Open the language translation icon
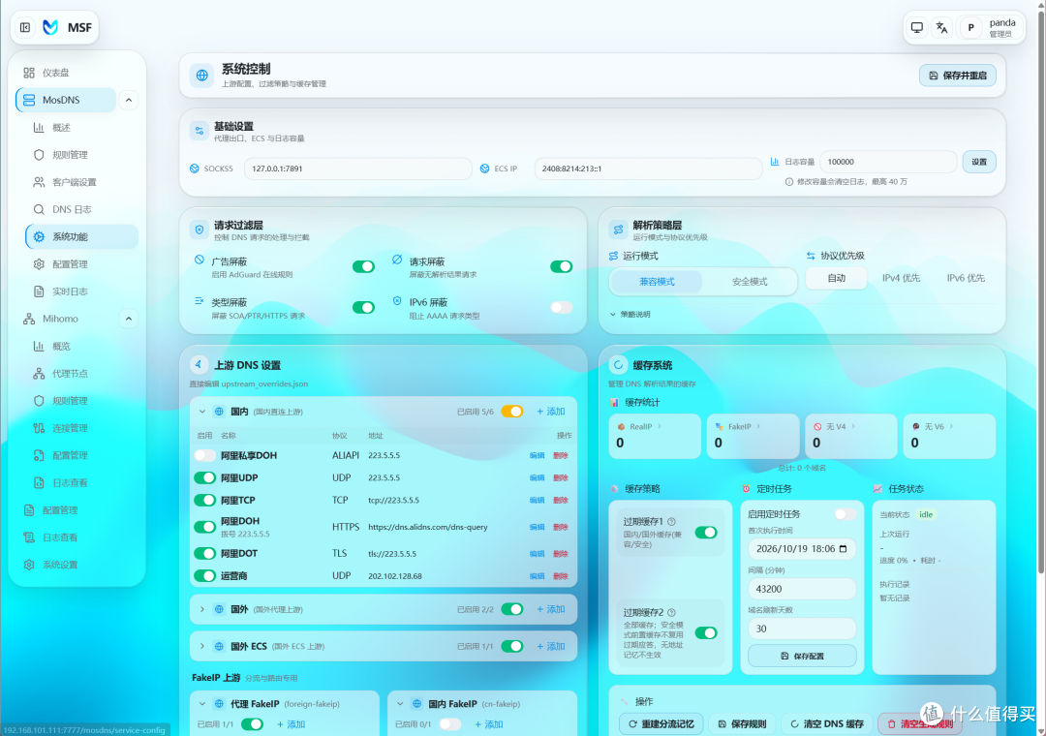 point(941,27)
